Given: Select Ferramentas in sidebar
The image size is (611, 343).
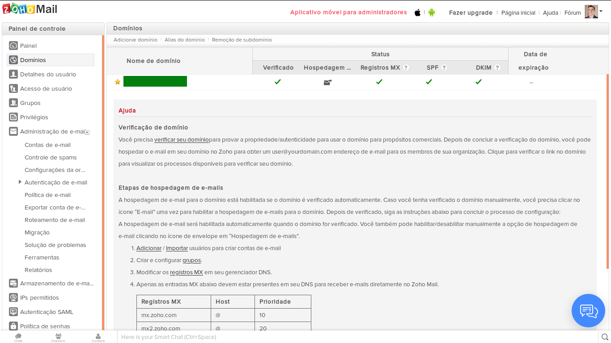Looking at the screenshot, I should pos(42,257).
